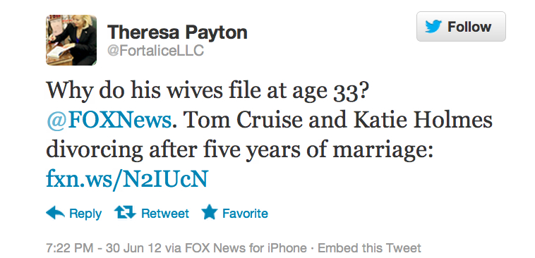
Task: Click the Retweet text label
Action: pyautogui.click(x=164, y=214)
